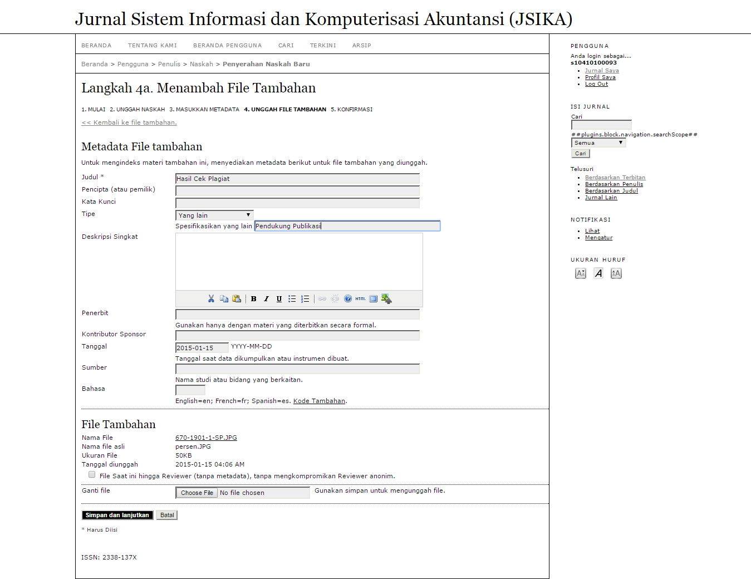Open the 670-1901-1-SP.JPG file link
Viewport: 751px width, 579px height.
click(206, 438)
